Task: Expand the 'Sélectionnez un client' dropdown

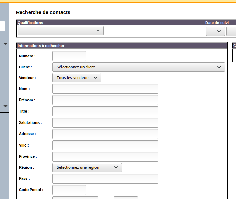Action: (138, 67)
